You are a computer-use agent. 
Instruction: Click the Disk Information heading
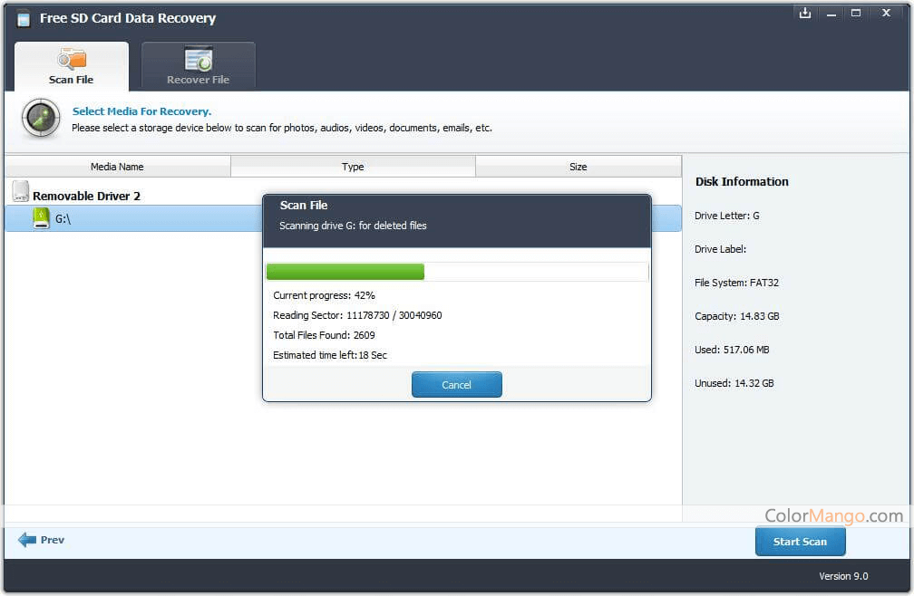pyautogui.click(x=742, y=181)
